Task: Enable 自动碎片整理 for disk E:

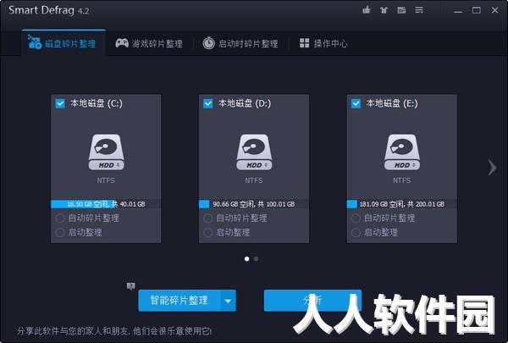Action: [x=356, y=219]
